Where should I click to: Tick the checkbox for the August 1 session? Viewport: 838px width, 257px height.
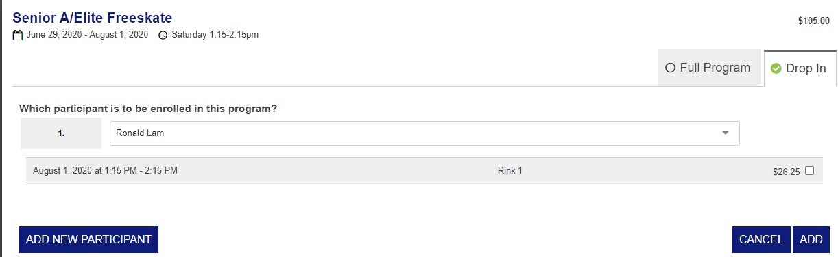(x=809, y=171)
